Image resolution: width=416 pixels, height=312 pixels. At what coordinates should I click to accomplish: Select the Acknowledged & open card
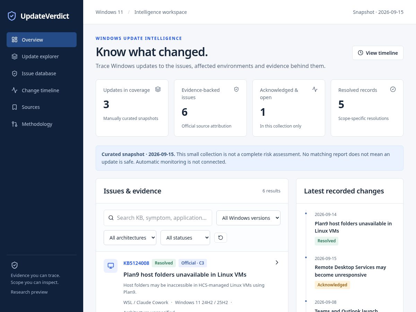pyautogui.click(x=289, y=108)
